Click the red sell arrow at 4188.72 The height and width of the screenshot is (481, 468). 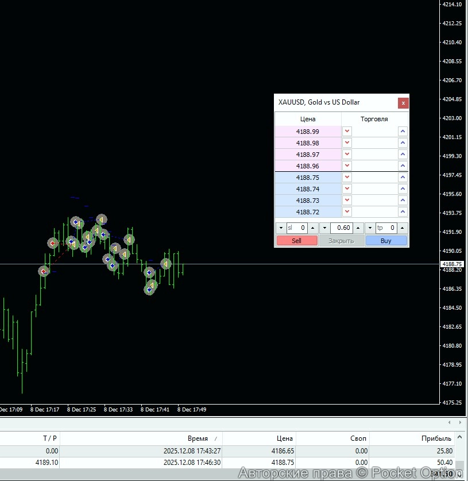(x=347, y=212)
